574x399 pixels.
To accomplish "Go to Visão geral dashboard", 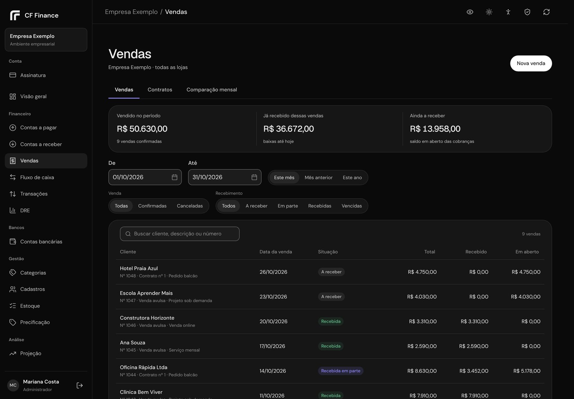I will click(x=46, y=96).
